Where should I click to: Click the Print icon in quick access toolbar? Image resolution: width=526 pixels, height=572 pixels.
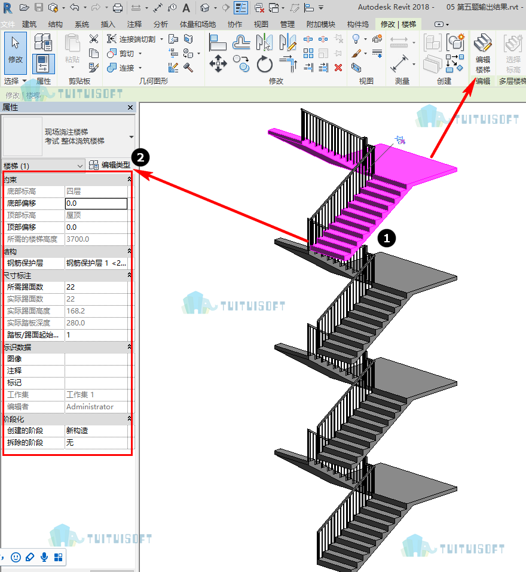coord(118,7)
